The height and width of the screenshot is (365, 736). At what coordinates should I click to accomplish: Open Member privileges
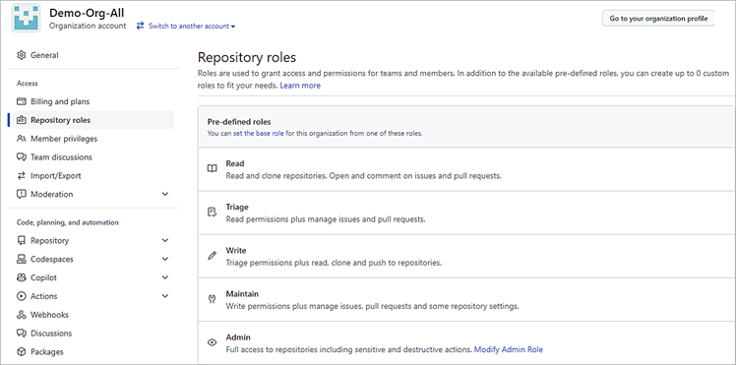(64, 139)
